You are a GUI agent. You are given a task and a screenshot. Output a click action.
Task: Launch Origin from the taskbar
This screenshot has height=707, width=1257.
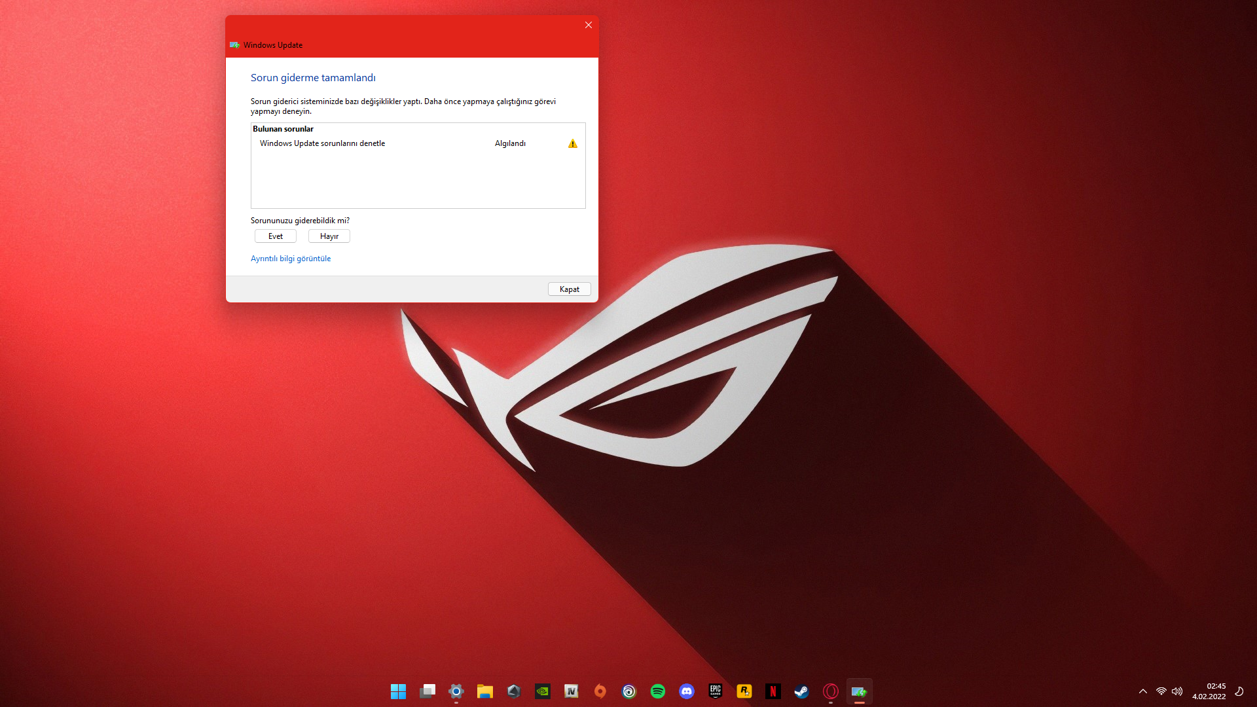point(600,691)
